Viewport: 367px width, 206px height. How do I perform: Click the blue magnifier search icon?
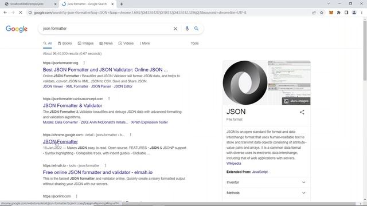coord(196,29)
